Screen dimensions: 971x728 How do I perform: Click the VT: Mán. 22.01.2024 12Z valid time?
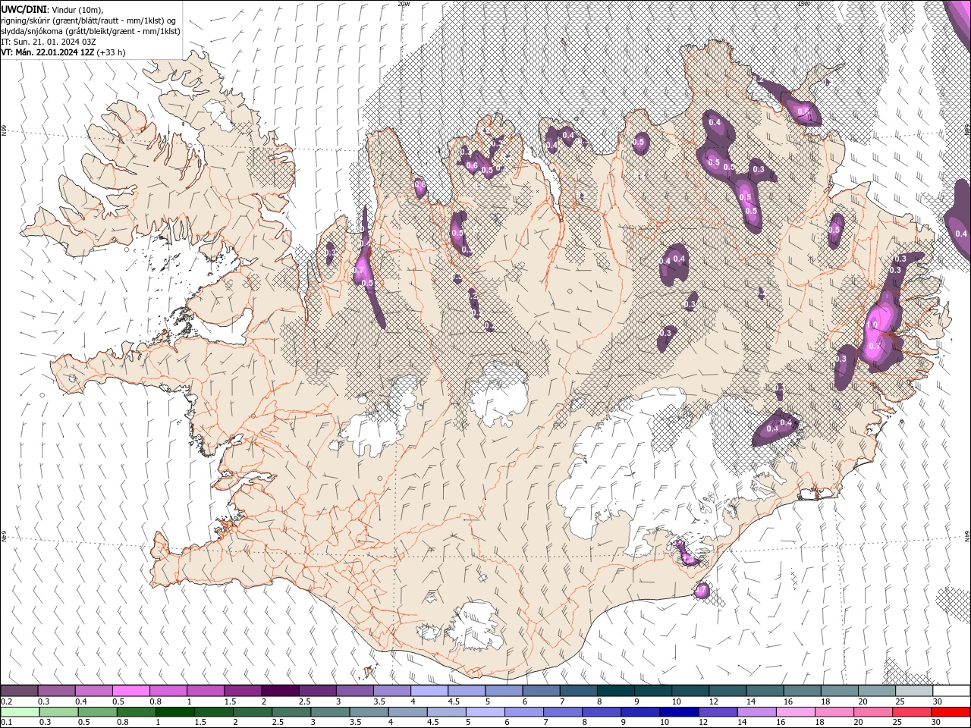(48, 52)
